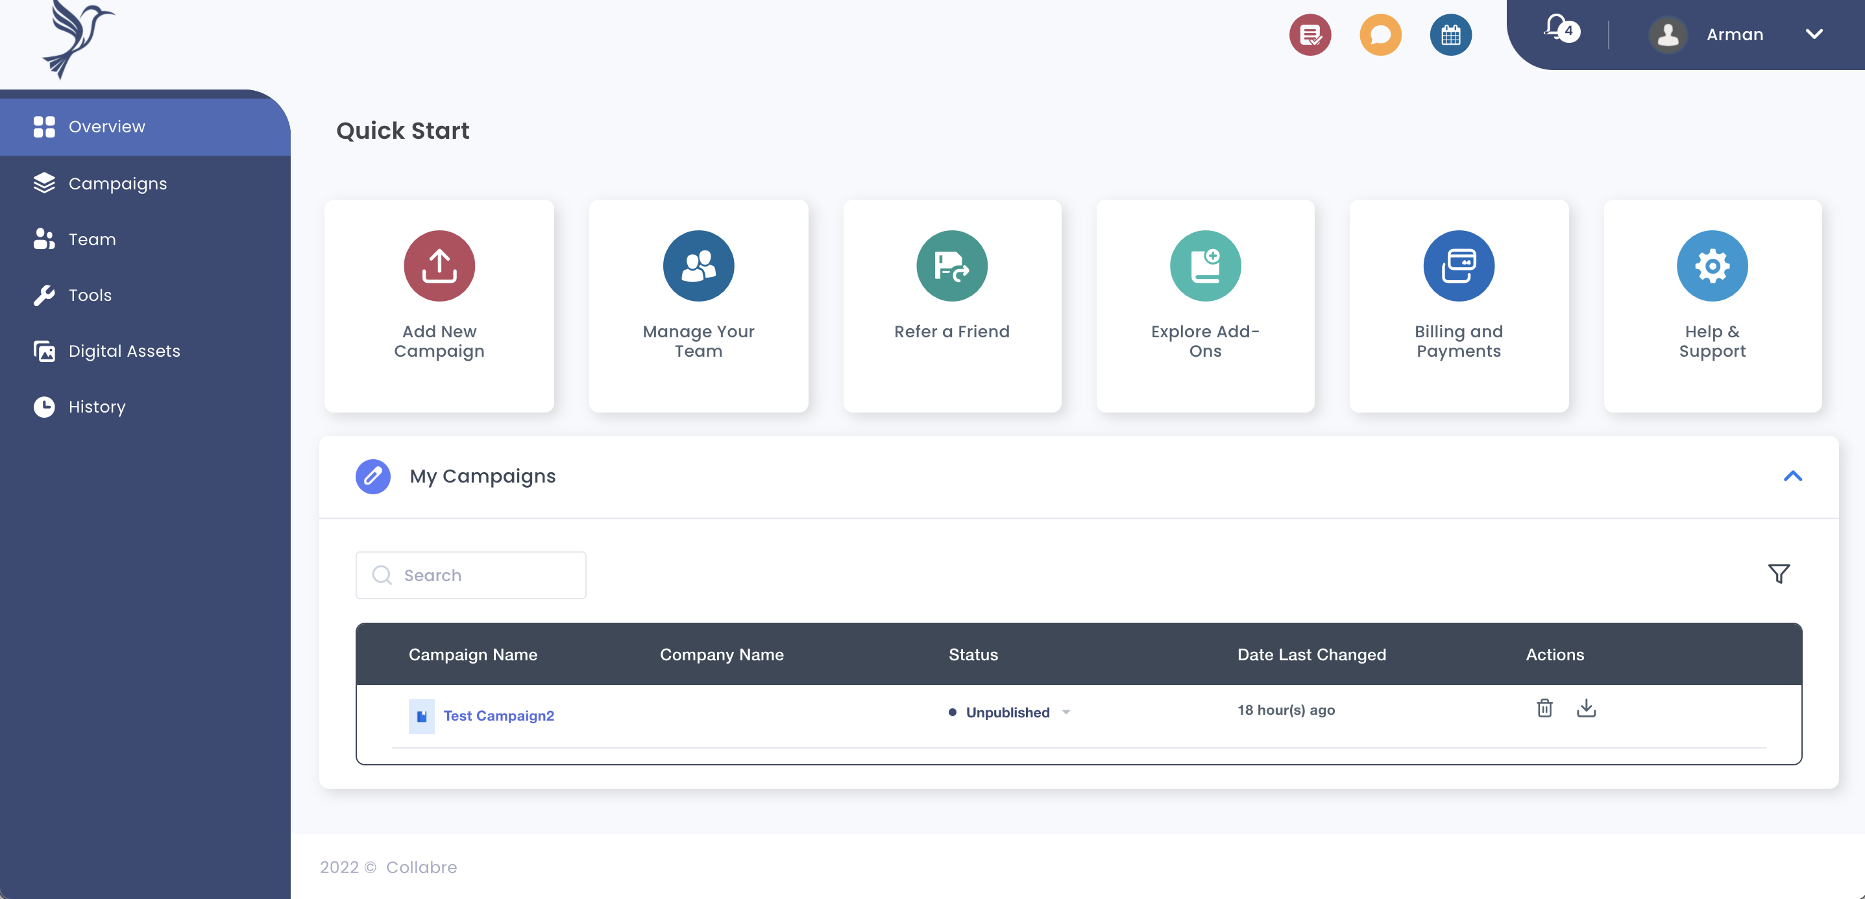Select History in the sidebar

(96, 407)
